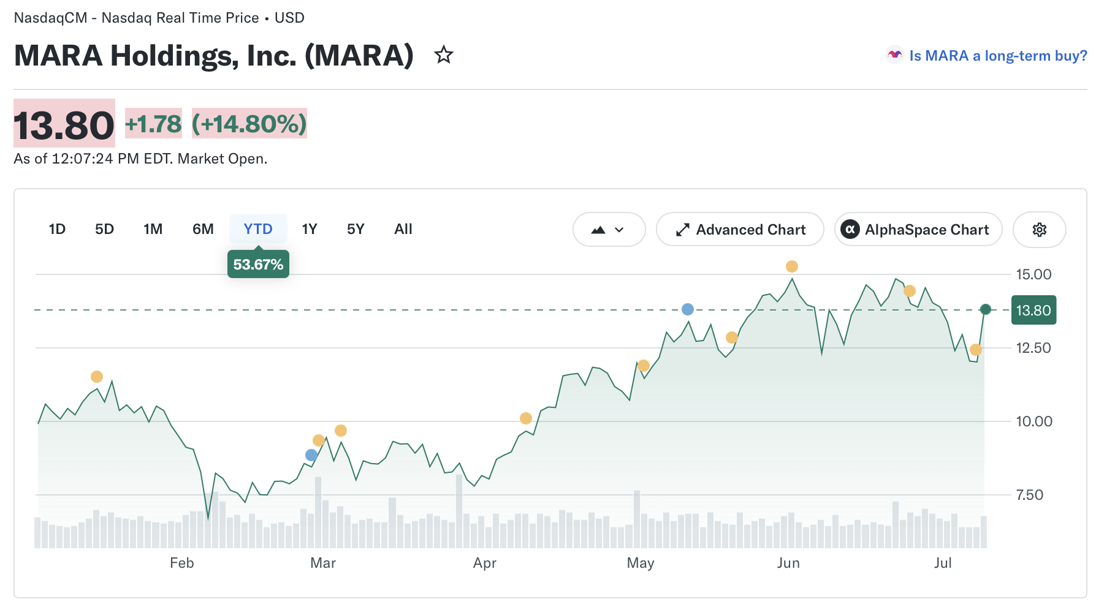
Task: Click the mid-May blue event marker
Action: 688,309
